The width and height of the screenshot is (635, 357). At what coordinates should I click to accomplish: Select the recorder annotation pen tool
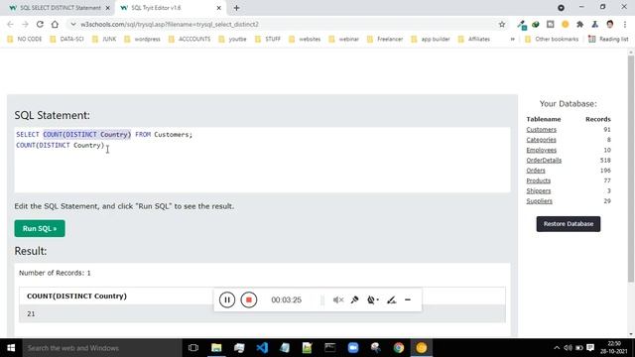[391, 299]
